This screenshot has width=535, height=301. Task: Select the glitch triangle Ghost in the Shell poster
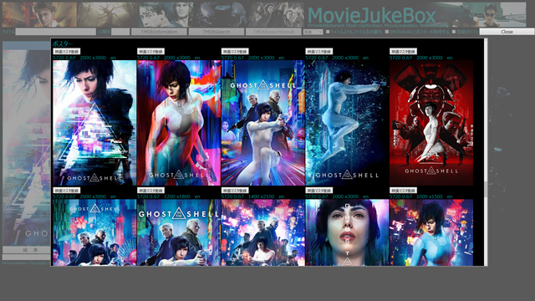click(x=94, y=123)
